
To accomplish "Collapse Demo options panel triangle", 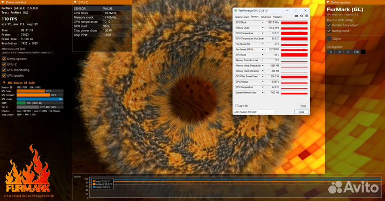I will pos(328,2).
